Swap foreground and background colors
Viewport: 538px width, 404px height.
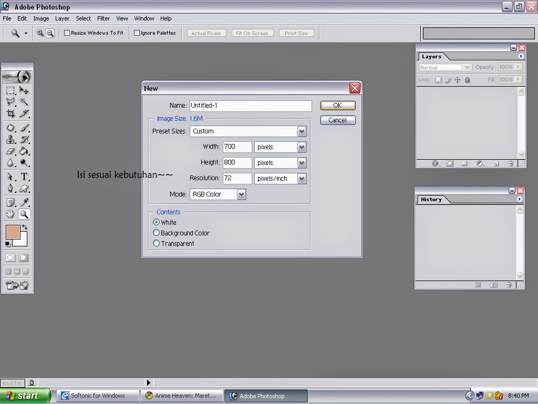click(x=25, y=227)
